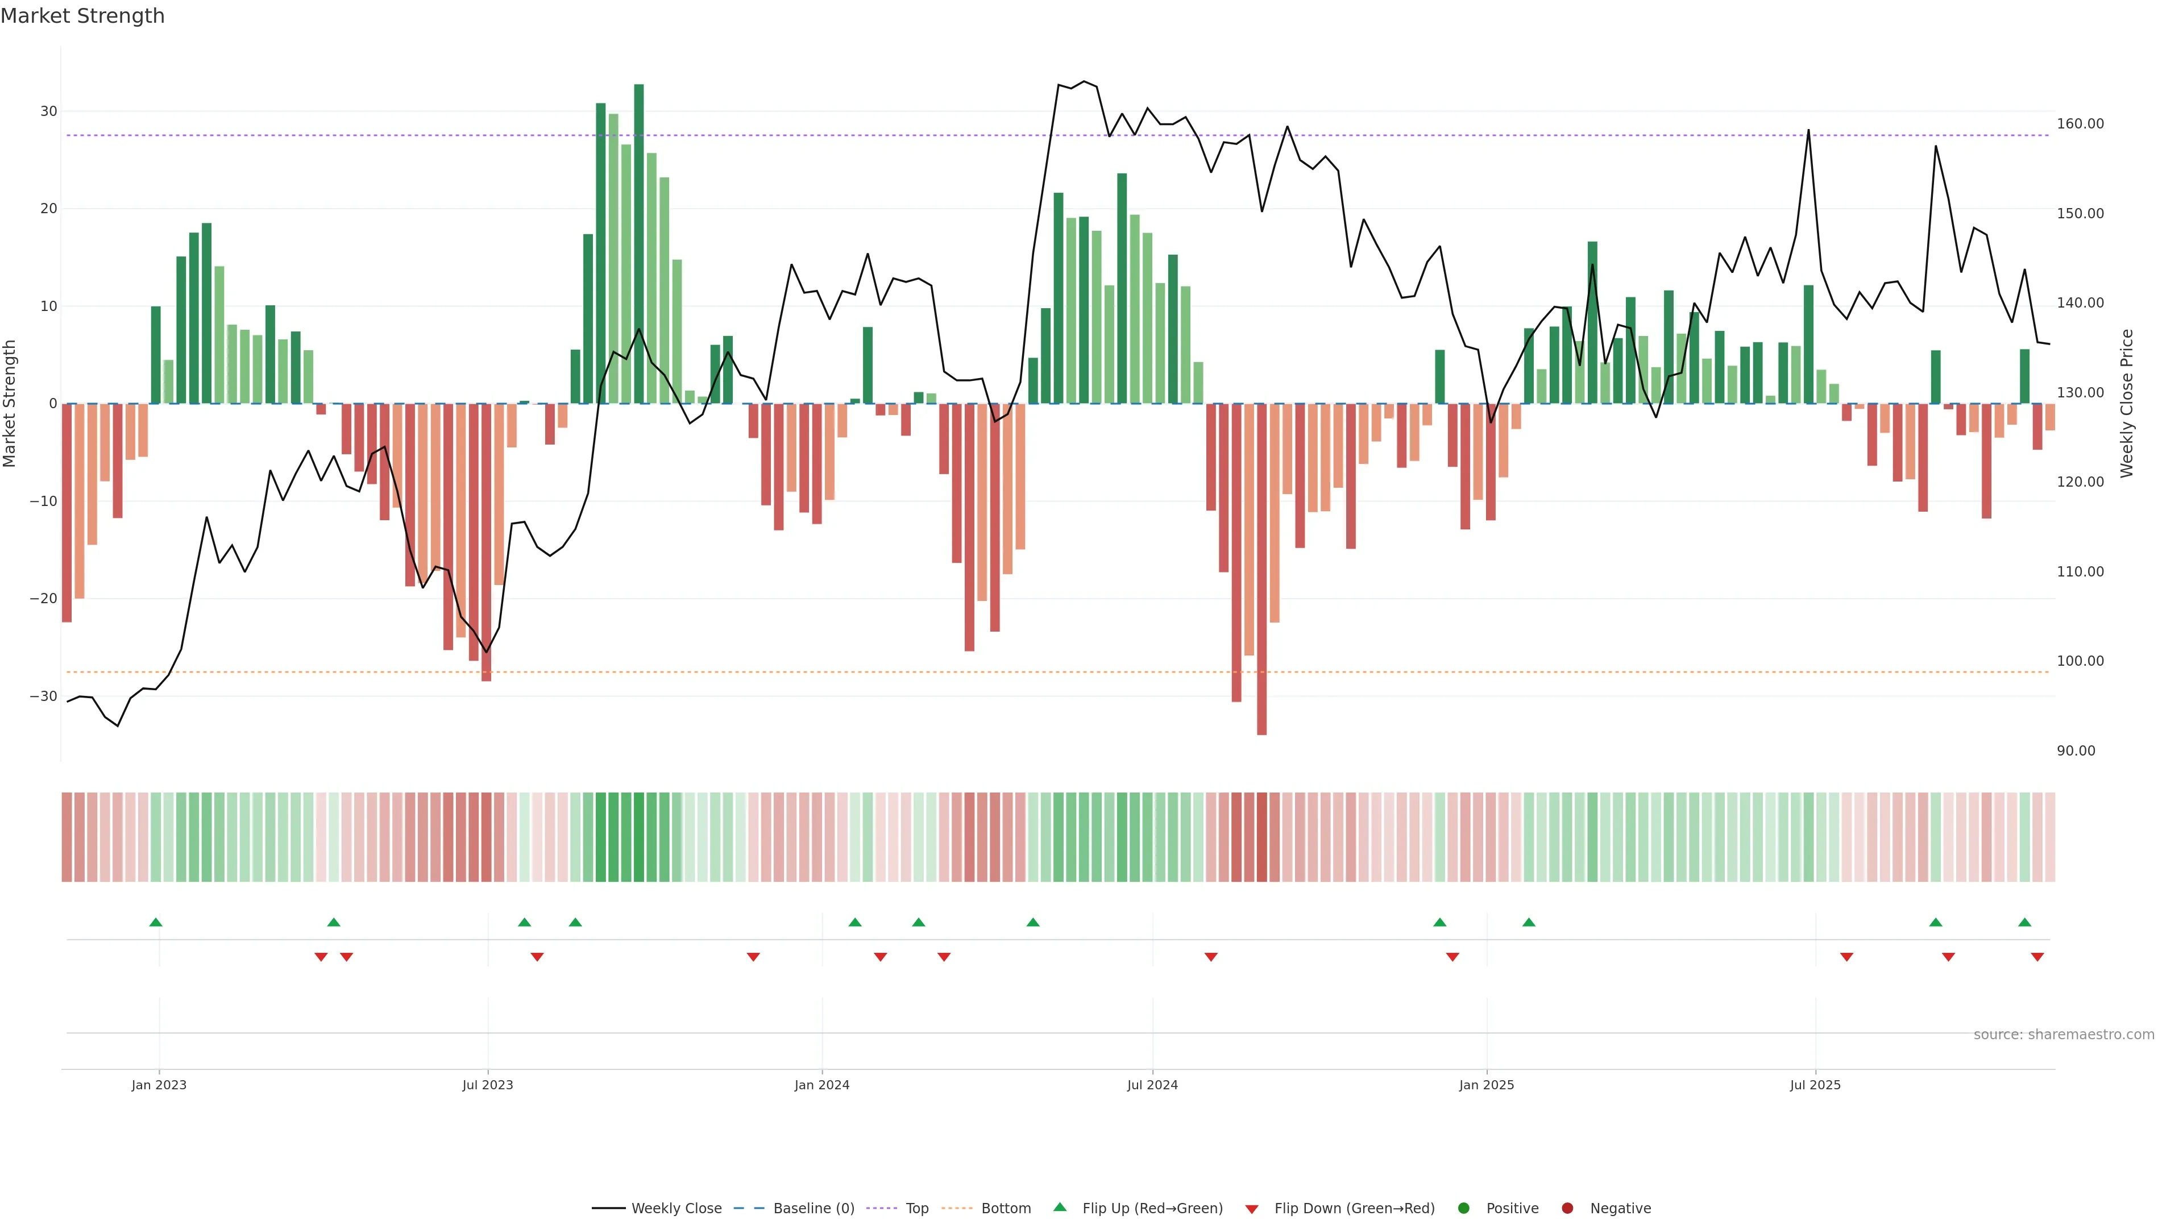Click the Jan 2025 x-axis label
This screenshot has height=1228, width=2183.
coord(1487,1085)
